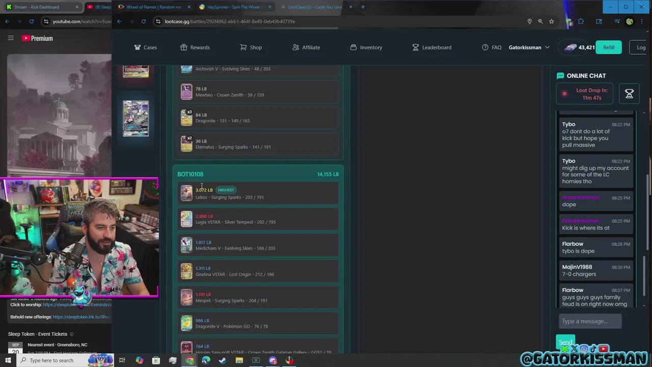Switch to HeySpinner tab
The image size is (652, 367).
[x=235, y=7]
